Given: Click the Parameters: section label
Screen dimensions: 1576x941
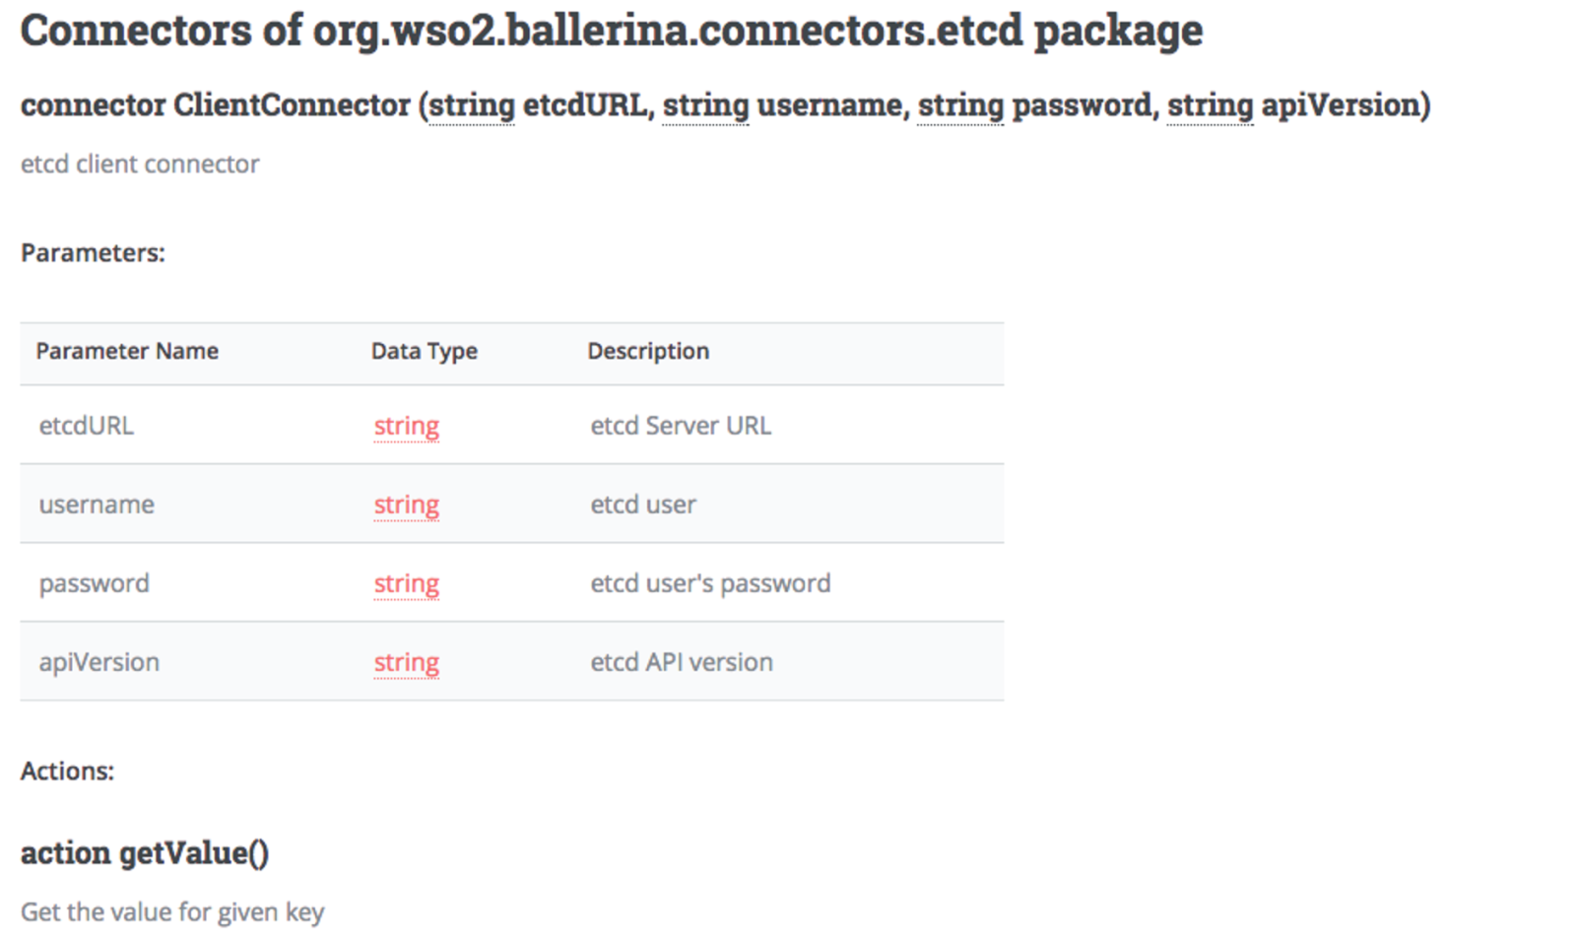Looking at the screenshot, I should [93, 253].
